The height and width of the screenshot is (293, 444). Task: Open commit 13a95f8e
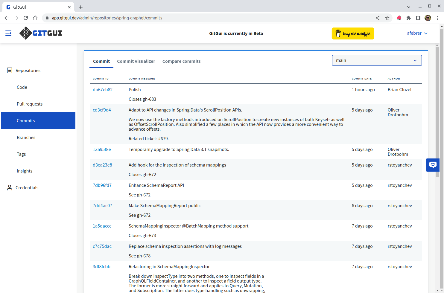(x=102, y=149)
